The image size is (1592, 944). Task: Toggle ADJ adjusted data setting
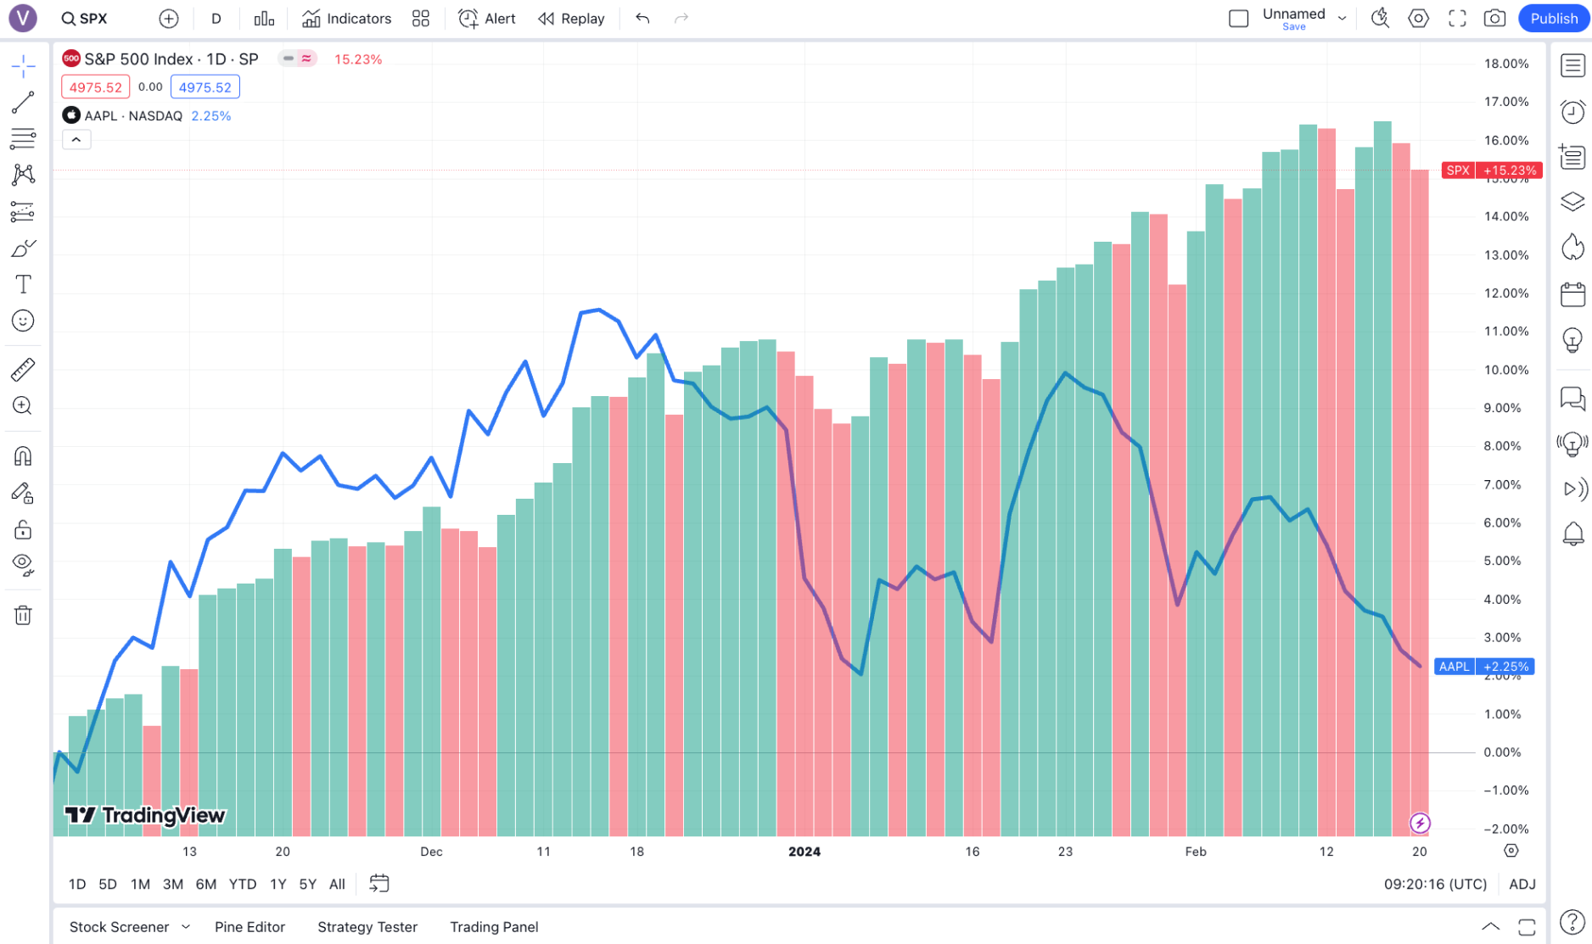(x=1522, y=884)
